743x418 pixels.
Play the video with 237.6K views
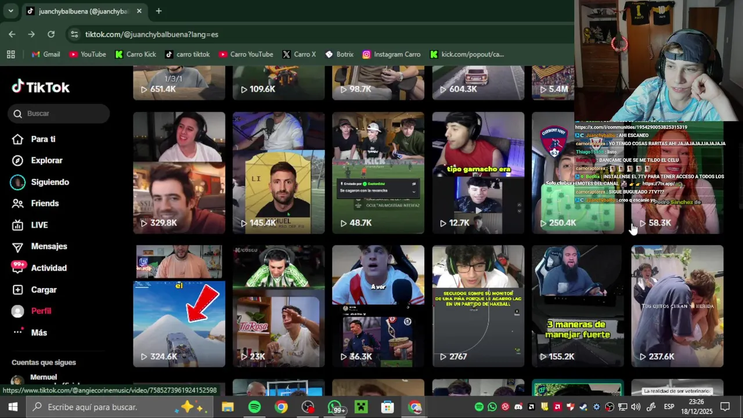coord(677,307)
